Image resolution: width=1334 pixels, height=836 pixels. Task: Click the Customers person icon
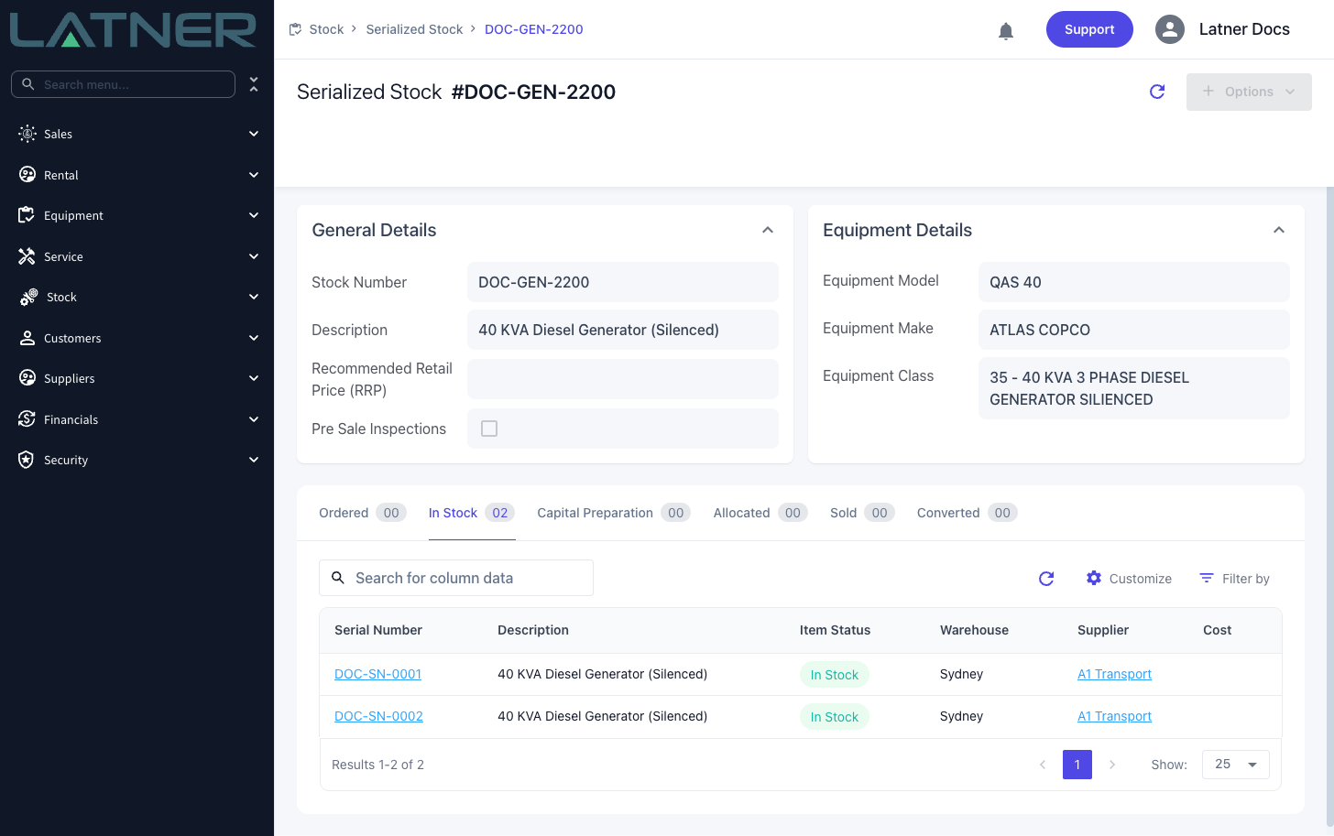27,338
